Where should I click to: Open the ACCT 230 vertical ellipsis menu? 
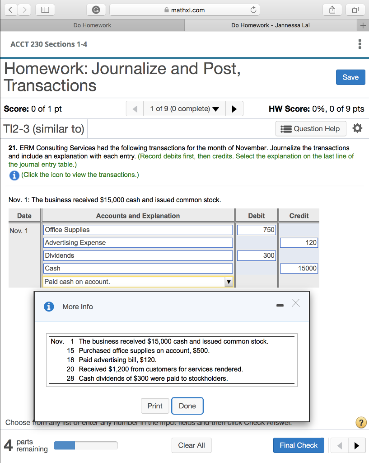(360, 44)
